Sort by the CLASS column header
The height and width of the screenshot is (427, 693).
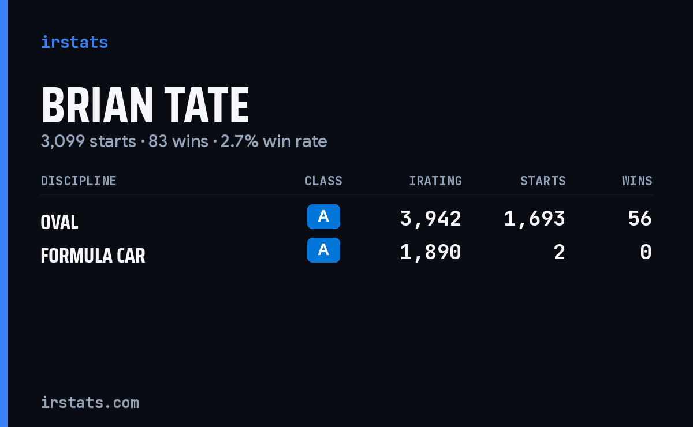(323, 181)
